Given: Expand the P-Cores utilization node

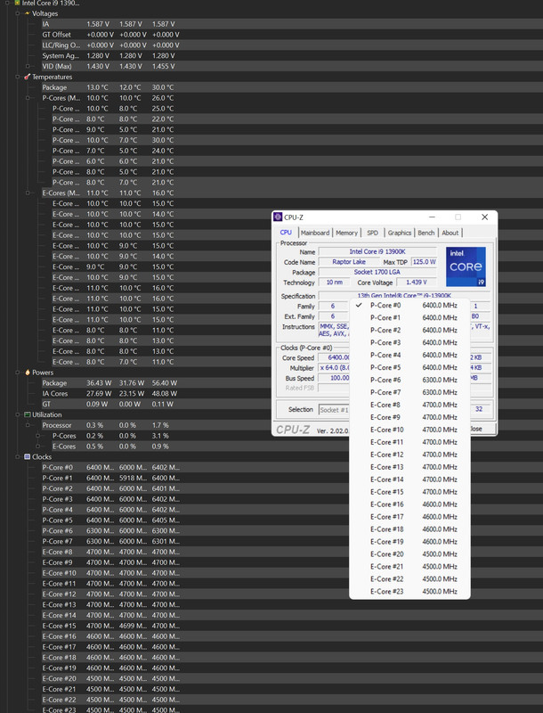Looking at the screenshot, I should point(37,436).
